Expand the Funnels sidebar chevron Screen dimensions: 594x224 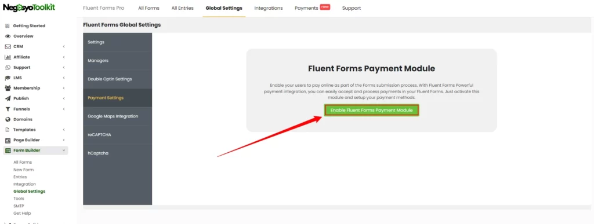point(64,109)
